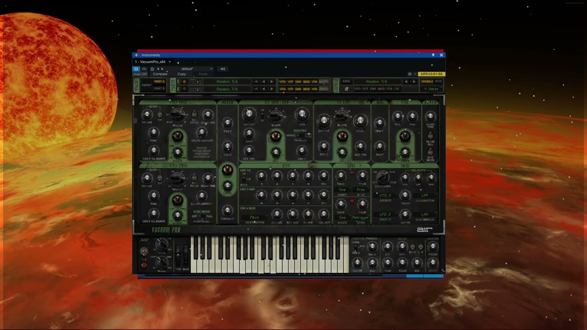
Task: Open the dropdown arrow beside the gear
Action: 415,74
